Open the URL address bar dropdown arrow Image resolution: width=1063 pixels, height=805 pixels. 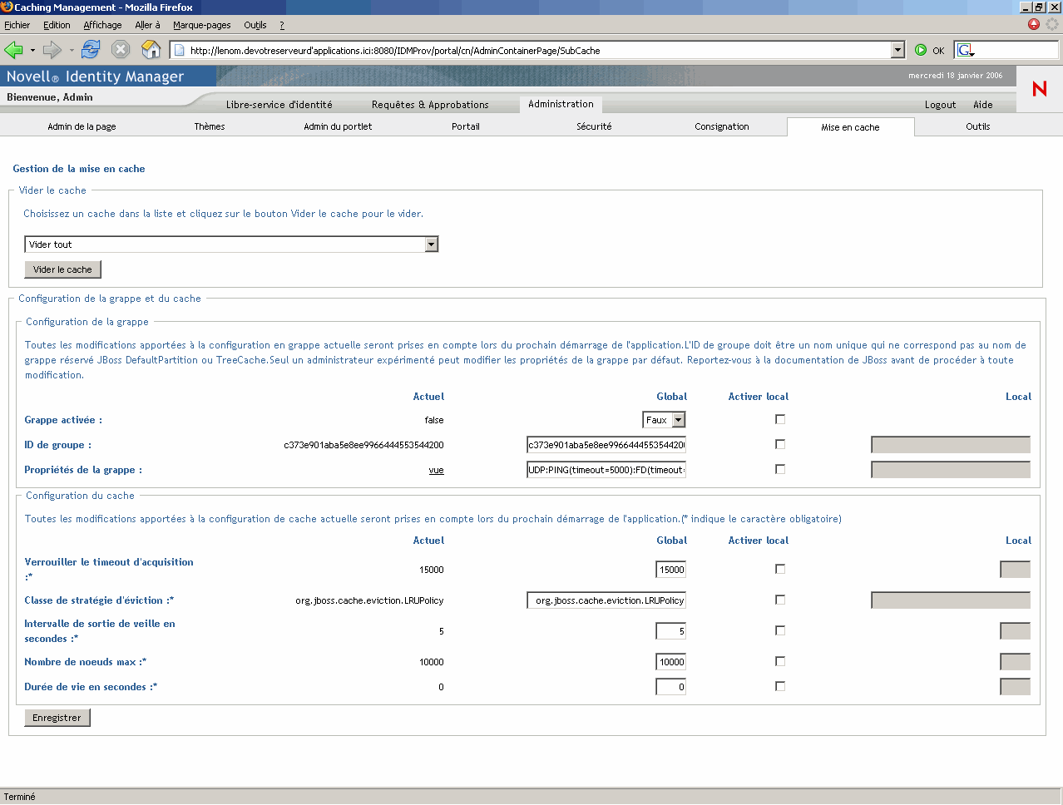pos(897,50)
